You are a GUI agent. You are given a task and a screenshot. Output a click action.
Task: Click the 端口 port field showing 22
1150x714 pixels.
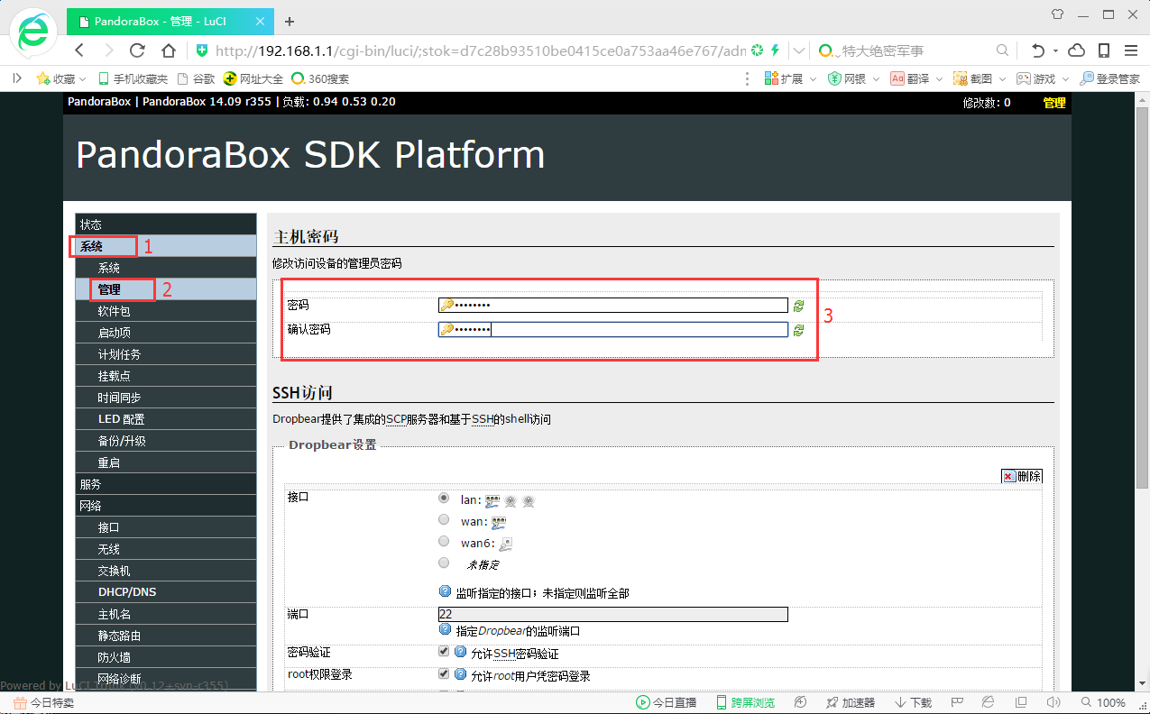(x=613, y=614)
